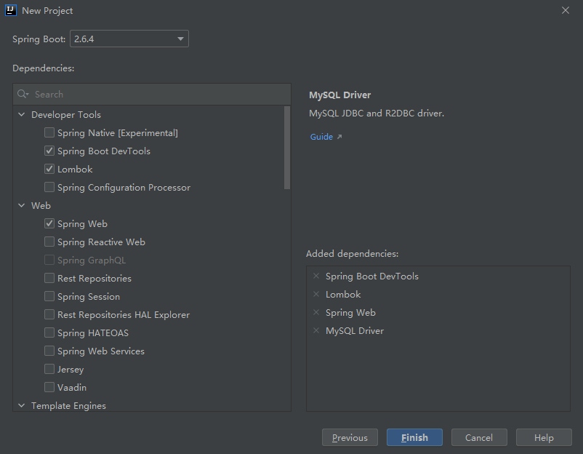This screenshot has height=454, width=583.
Task: Go back with the Previous button
Action: [350, 437]
